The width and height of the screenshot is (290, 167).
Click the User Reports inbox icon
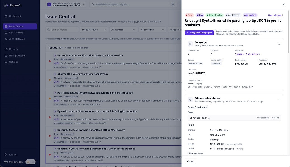[6, 33]
